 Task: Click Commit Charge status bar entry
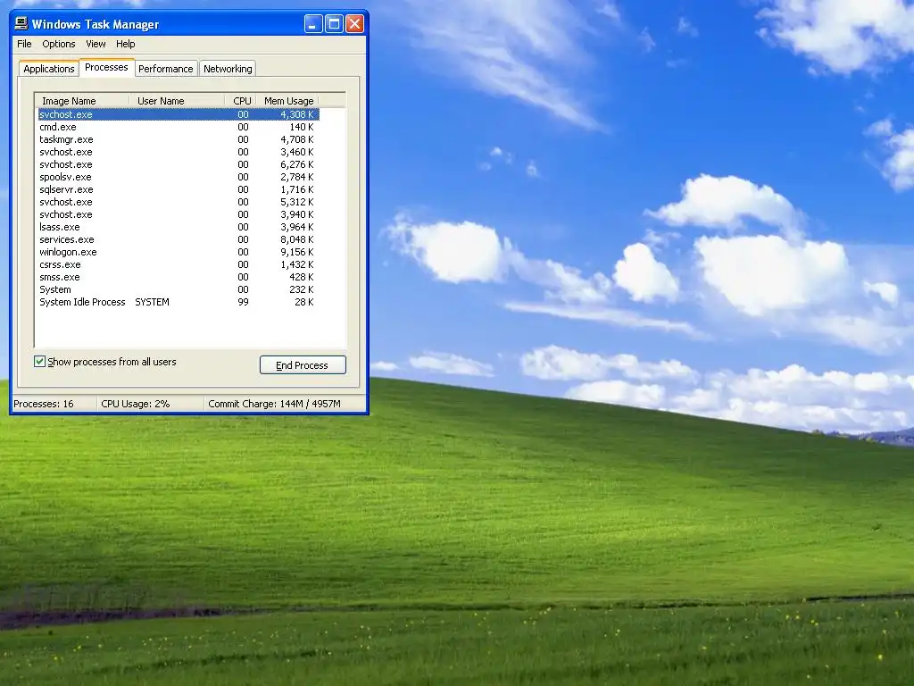click(275, 404)
